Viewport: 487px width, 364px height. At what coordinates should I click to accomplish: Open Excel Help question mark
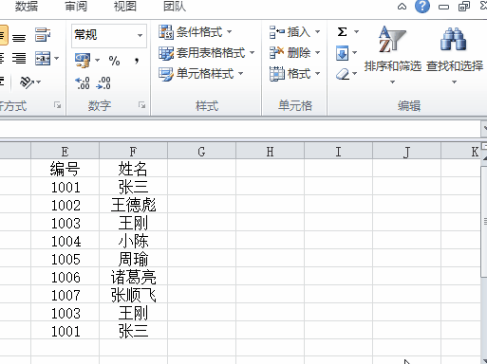point(422,6)
